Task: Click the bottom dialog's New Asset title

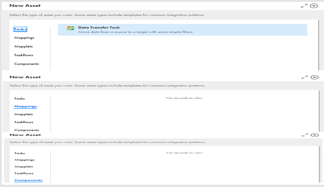Action: (25, 135)
